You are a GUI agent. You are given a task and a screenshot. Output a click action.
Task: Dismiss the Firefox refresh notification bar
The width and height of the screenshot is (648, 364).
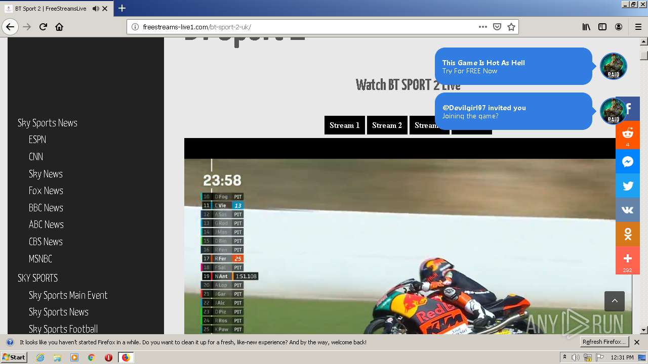(x=637, y=342)
